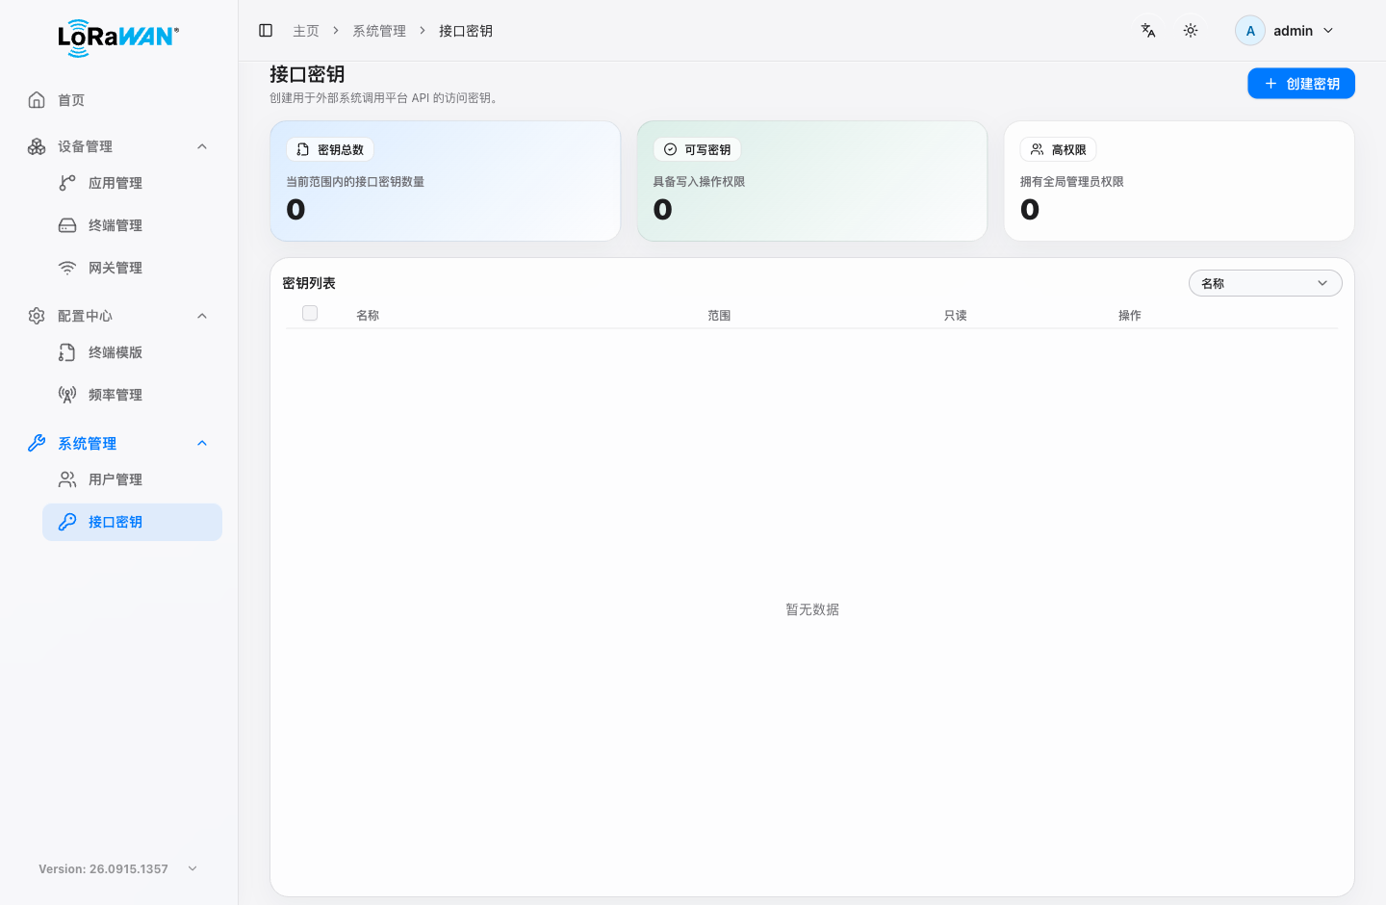The image size is (1386, 905).
Task: Collapse the 系统管理 section chevron
Action: [202, 443]
